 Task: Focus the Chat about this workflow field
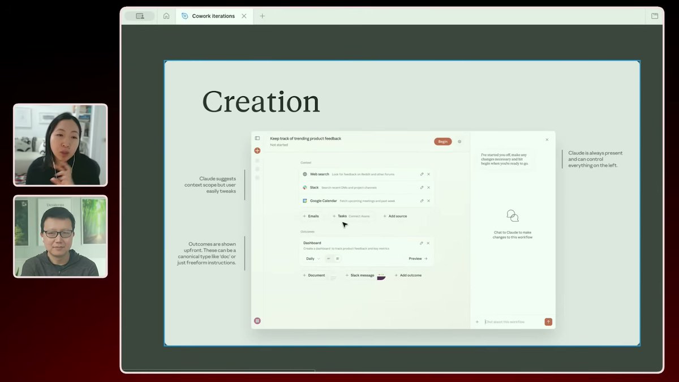[x=513, y=322]
